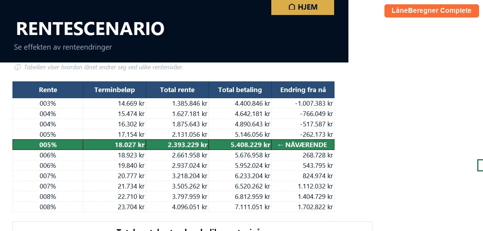Click the info icon beside the table note
483x231 pixels.
coord(17,67)
